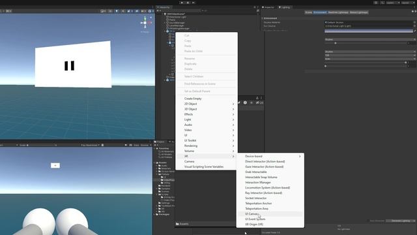This screenshot has height=235, width=417.
Task: Select the Baked Lightmaps tab
Action: pyautogui.click(x=359, y=12)
